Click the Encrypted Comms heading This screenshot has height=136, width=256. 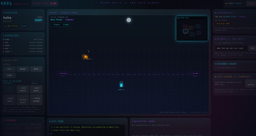pos(144,121)
